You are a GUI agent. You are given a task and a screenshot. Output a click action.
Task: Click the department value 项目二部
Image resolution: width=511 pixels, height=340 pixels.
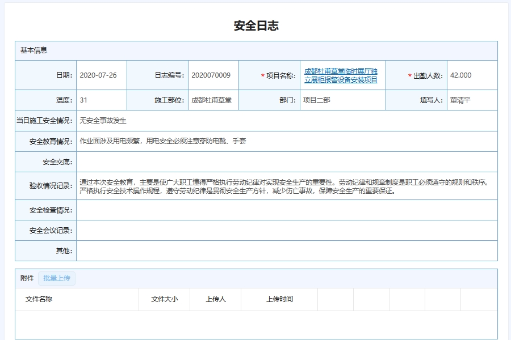point(316,100)
